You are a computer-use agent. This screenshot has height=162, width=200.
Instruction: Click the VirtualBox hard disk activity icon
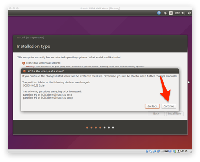pos(147,151)
